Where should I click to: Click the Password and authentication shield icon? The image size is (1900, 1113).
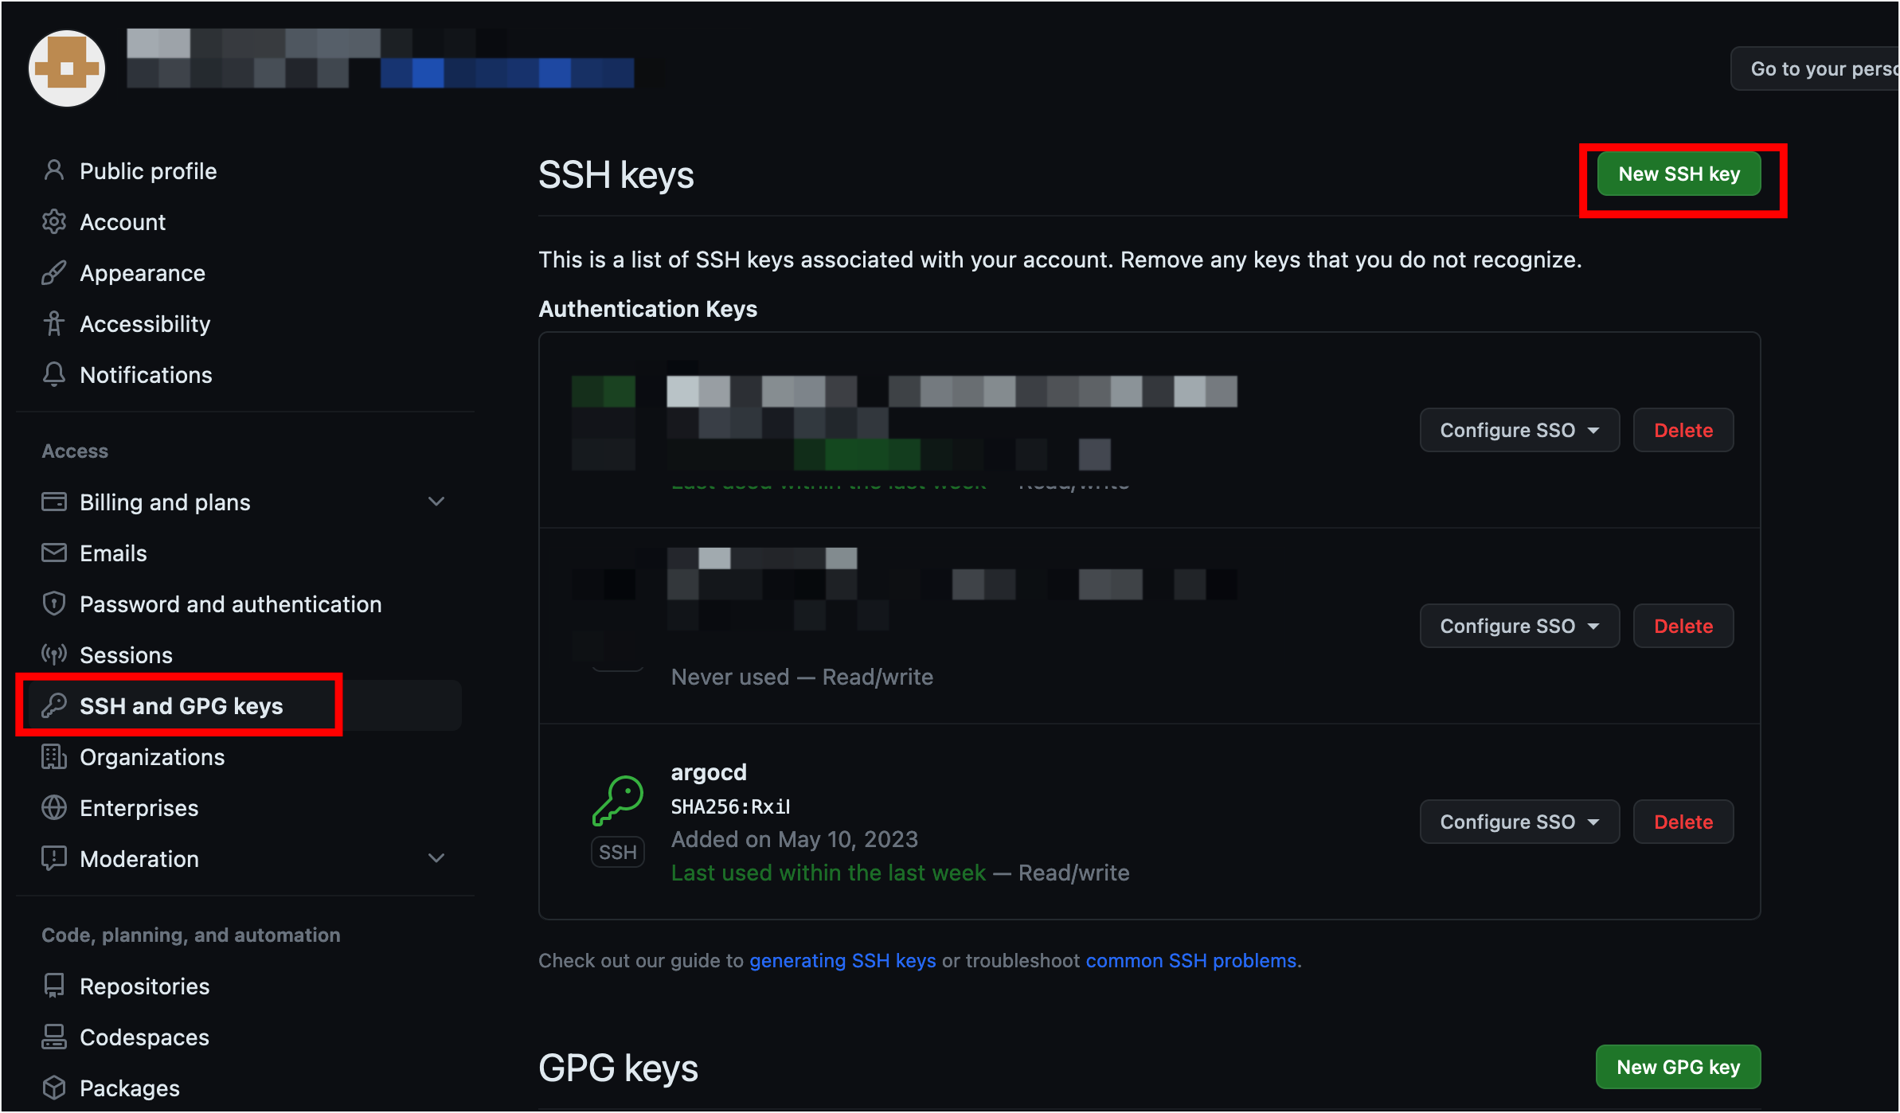[54, 603]
